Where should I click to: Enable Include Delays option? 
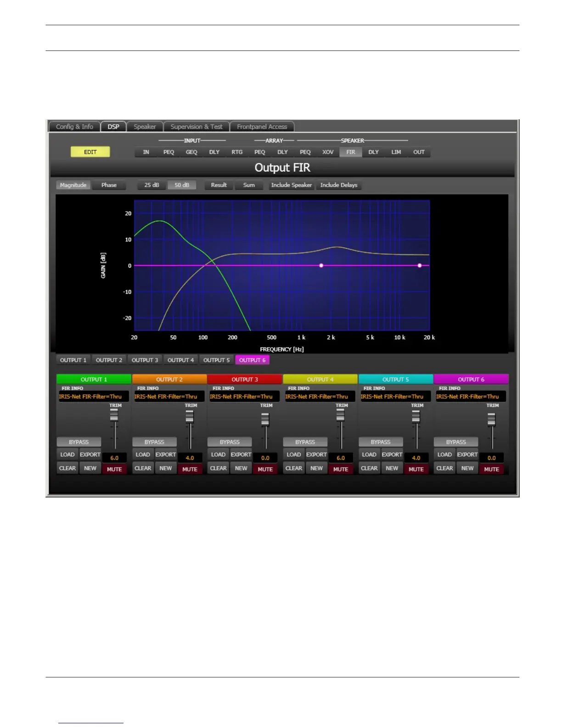(339, 185)
